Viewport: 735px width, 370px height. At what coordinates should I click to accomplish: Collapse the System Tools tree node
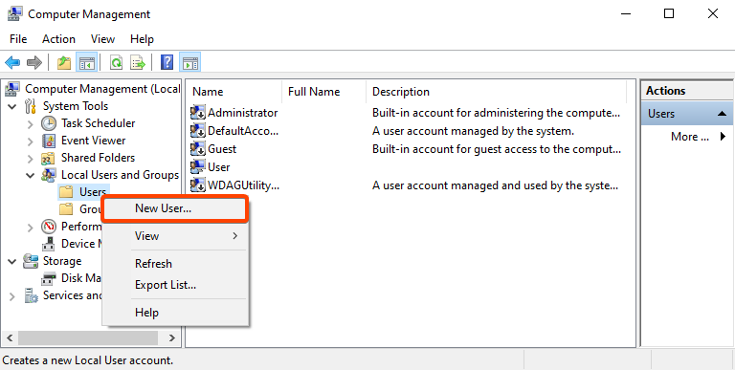[x=12, y=106]
